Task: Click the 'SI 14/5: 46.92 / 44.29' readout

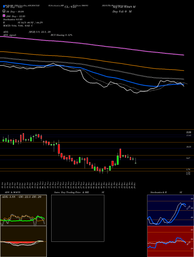Action: 30,23
